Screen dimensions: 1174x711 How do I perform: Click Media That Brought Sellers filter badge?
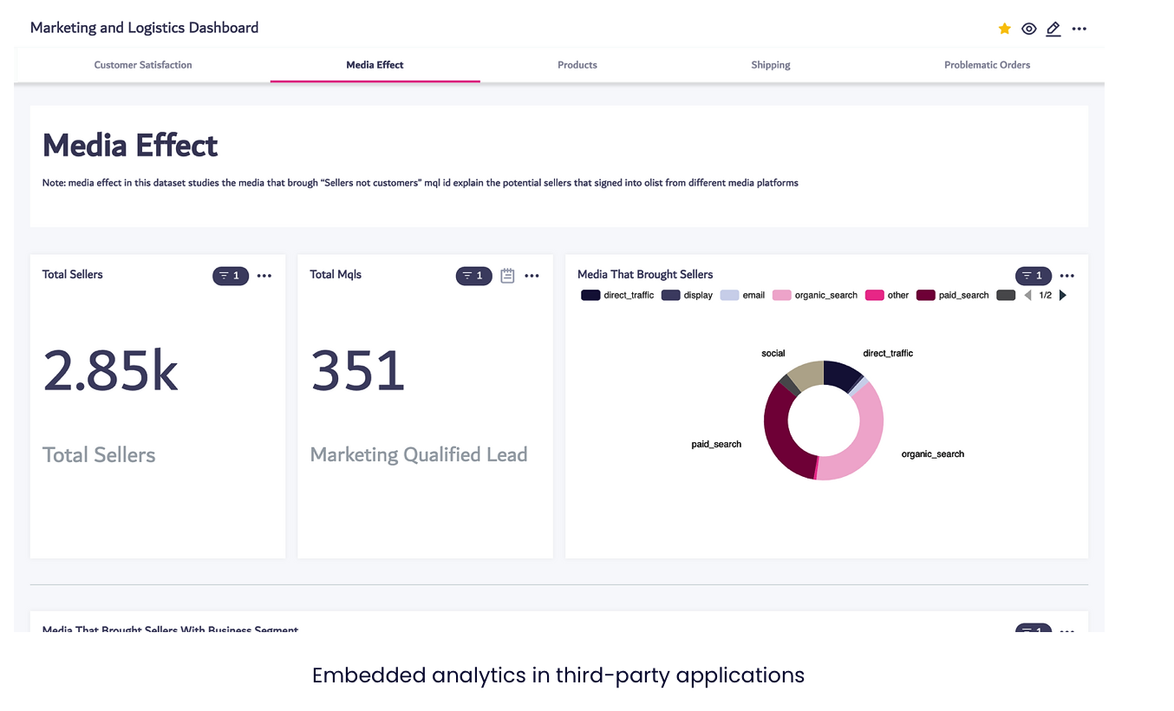[1033, 276]
